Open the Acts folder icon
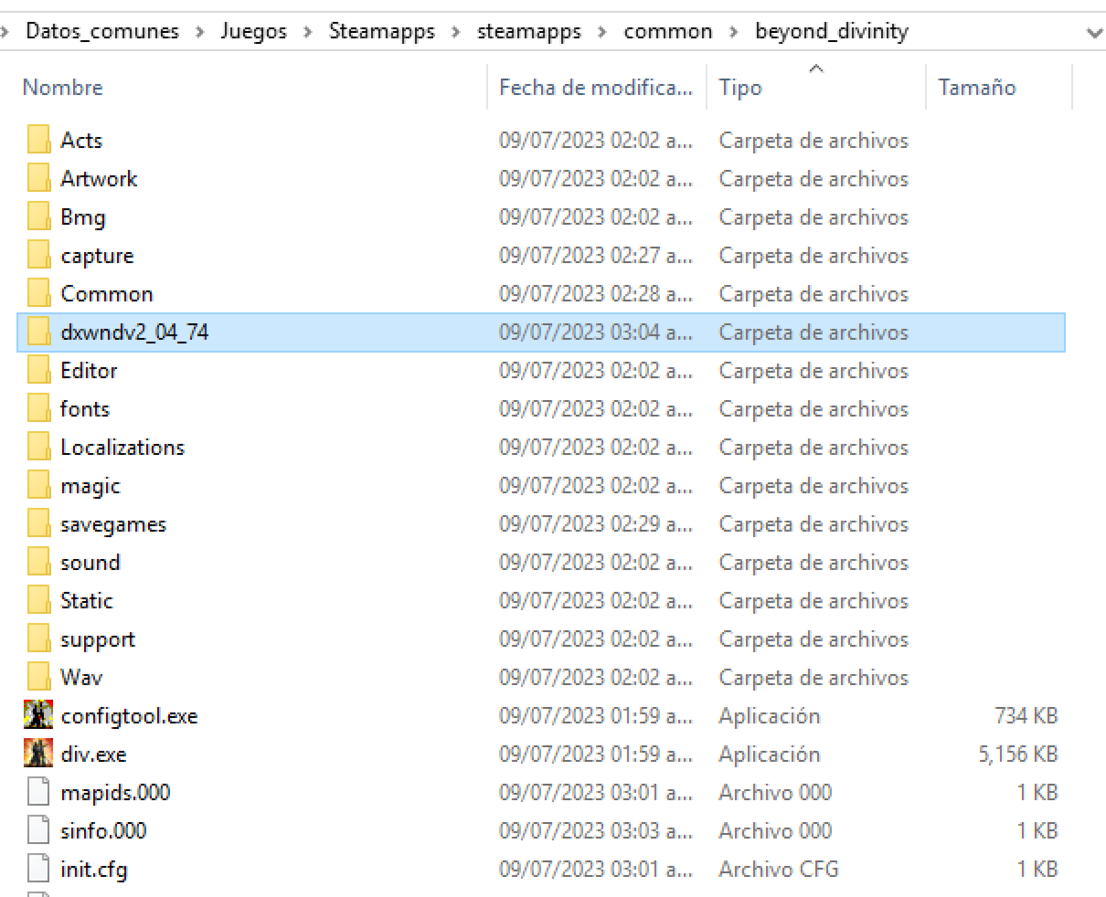1106x897 pixels. coord(38,139)
